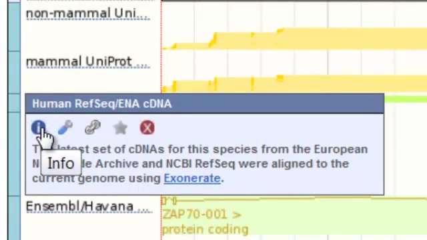The width and height of the screenshot is (427, 240).
Task: Click the green cDNA alignment bar
Action: (406, 99)
